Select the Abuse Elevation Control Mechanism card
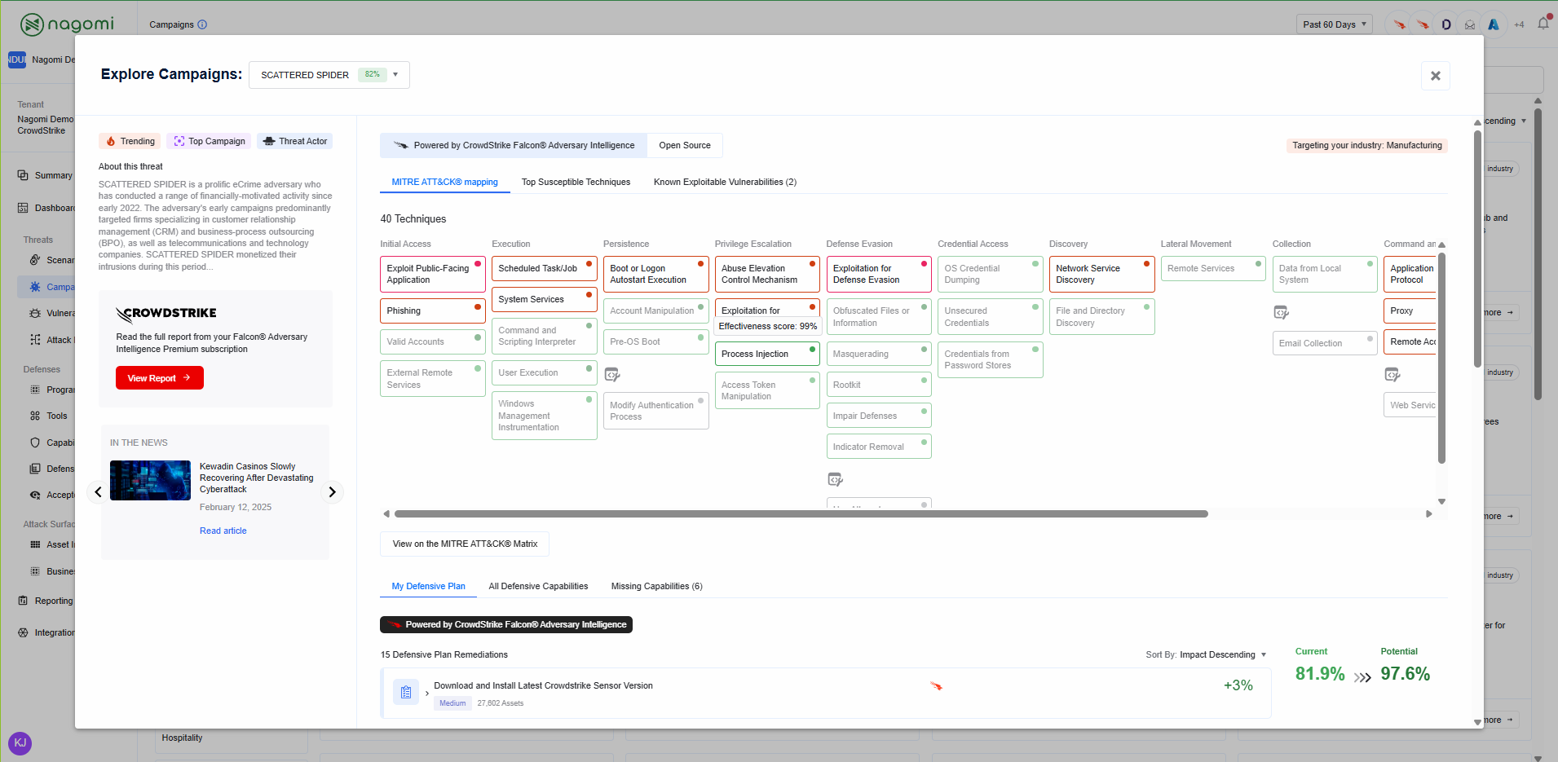The image size is (1558, 762). pos(766,274)
